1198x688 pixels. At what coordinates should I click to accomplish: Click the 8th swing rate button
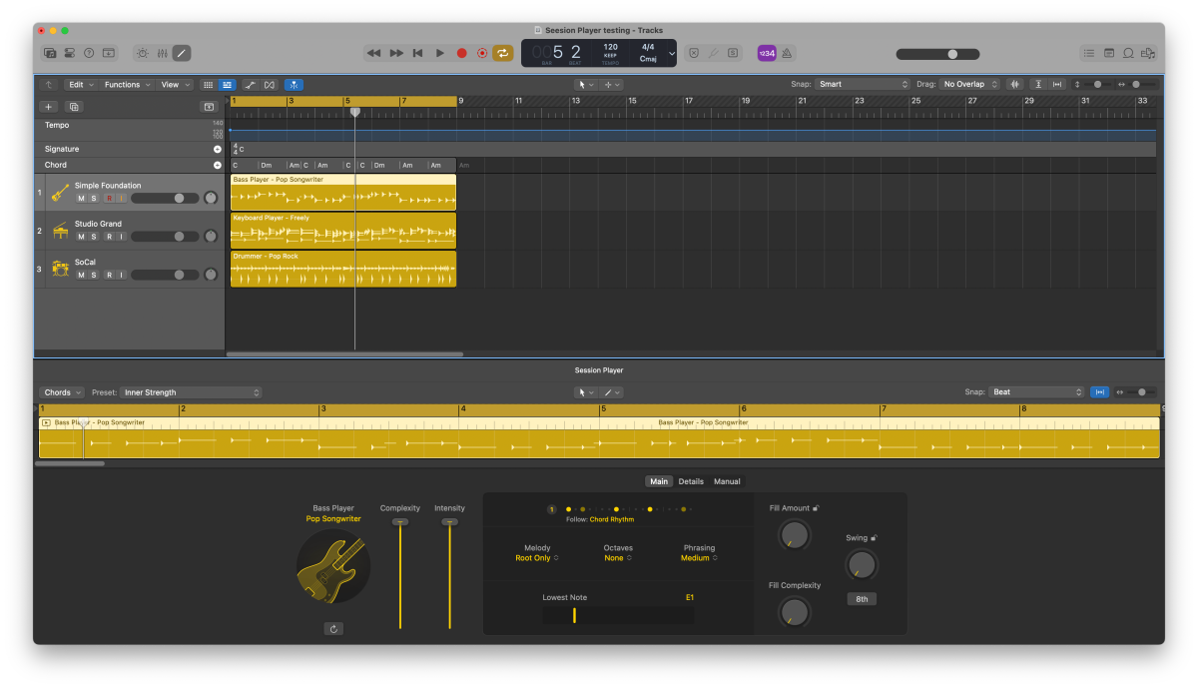[x=861, y=598]
